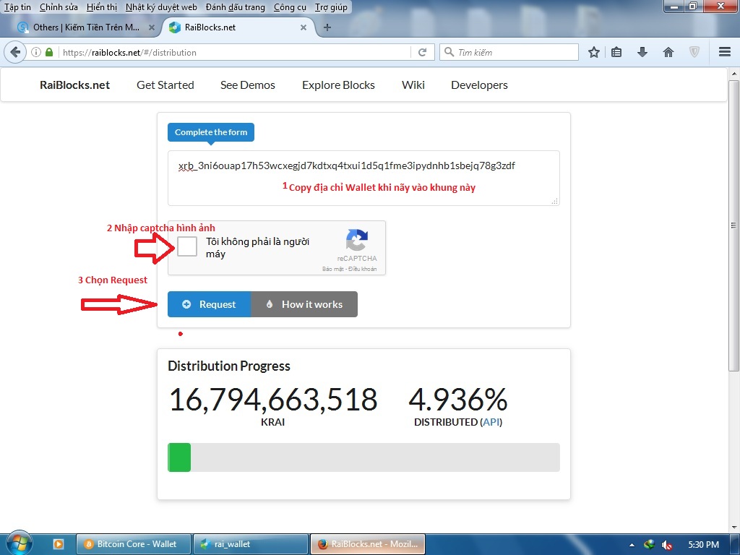Click the shield icon in toolbar

pos(694,52)
